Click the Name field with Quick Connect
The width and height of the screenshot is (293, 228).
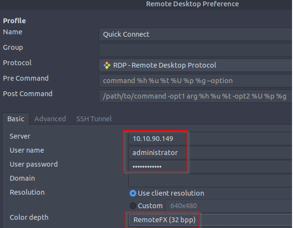pos(196,34)
